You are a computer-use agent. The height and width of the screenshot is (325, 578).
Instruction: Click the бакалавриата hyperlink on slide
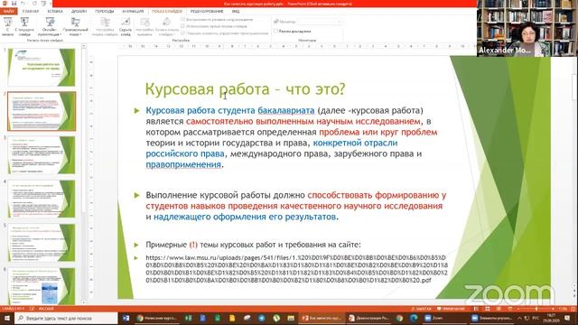(x=286, y=110)
